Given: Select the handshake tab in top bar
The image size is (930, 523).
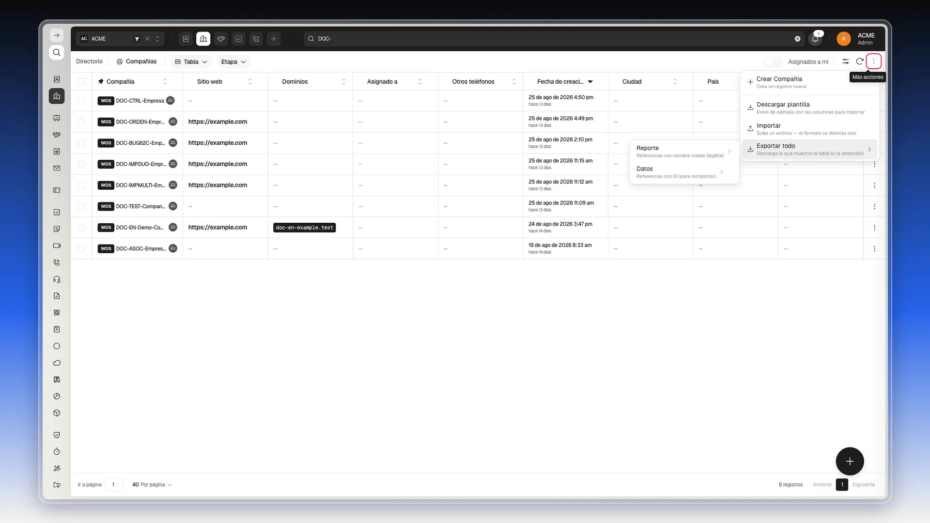Looking at the screenshot, I should click(x=221, y=39).
